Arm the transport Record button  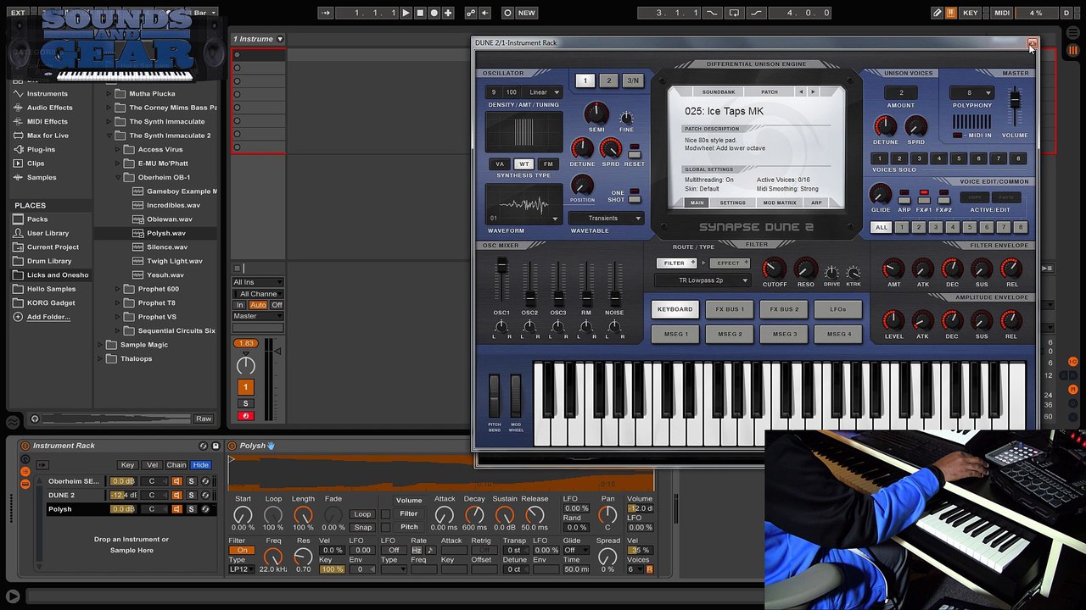(434, 13)
